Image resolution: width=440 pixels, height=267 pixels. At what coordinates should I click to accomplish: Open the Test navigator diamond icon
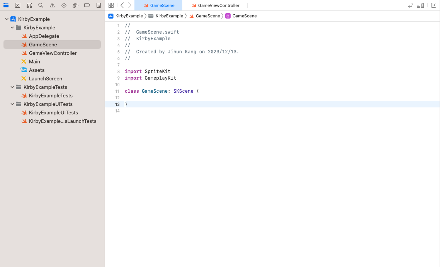64,5
